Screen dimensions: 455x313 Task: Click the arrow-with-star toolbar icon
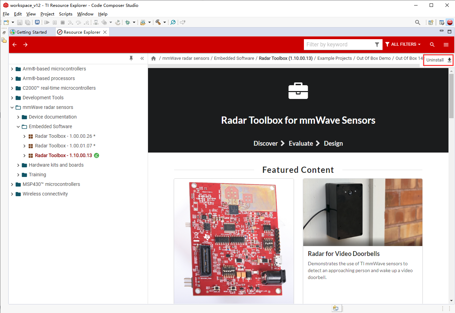(x=183, y=22)
